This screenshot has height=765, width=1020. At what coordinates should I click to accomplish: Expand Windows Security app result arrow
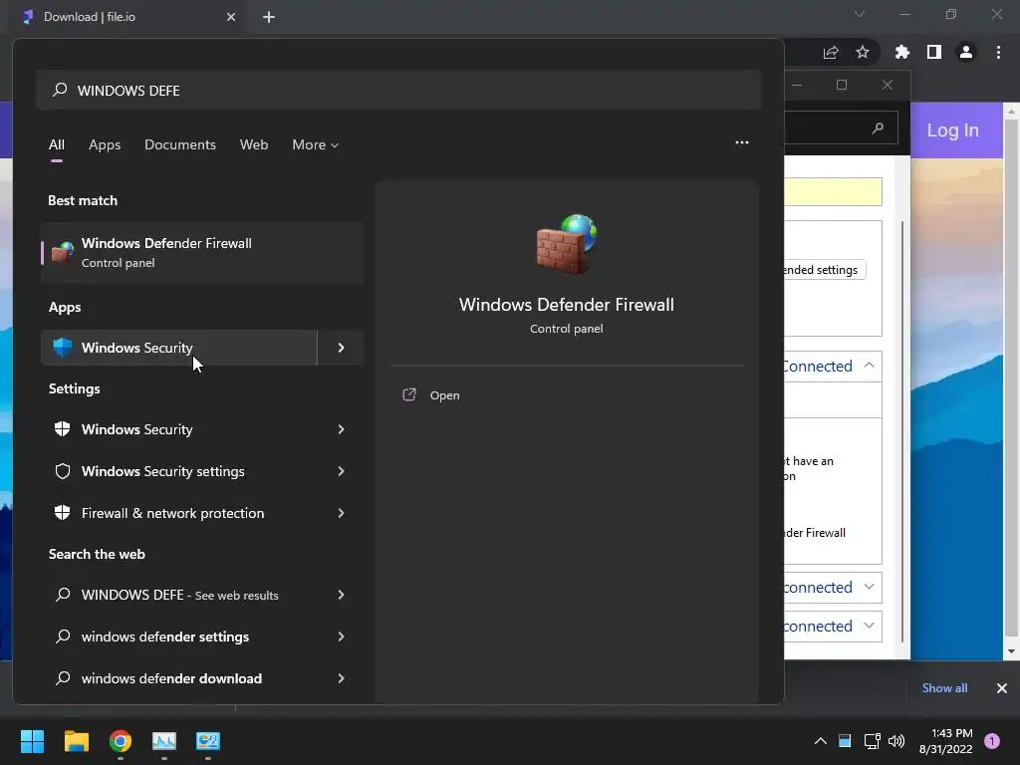coord(341,348)
